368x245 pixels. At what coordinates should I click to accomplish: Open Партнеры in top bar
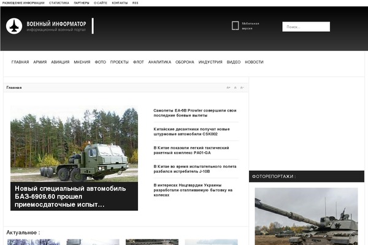[x=82, y=3]
